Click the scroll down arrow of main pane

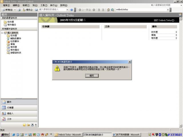180,126
